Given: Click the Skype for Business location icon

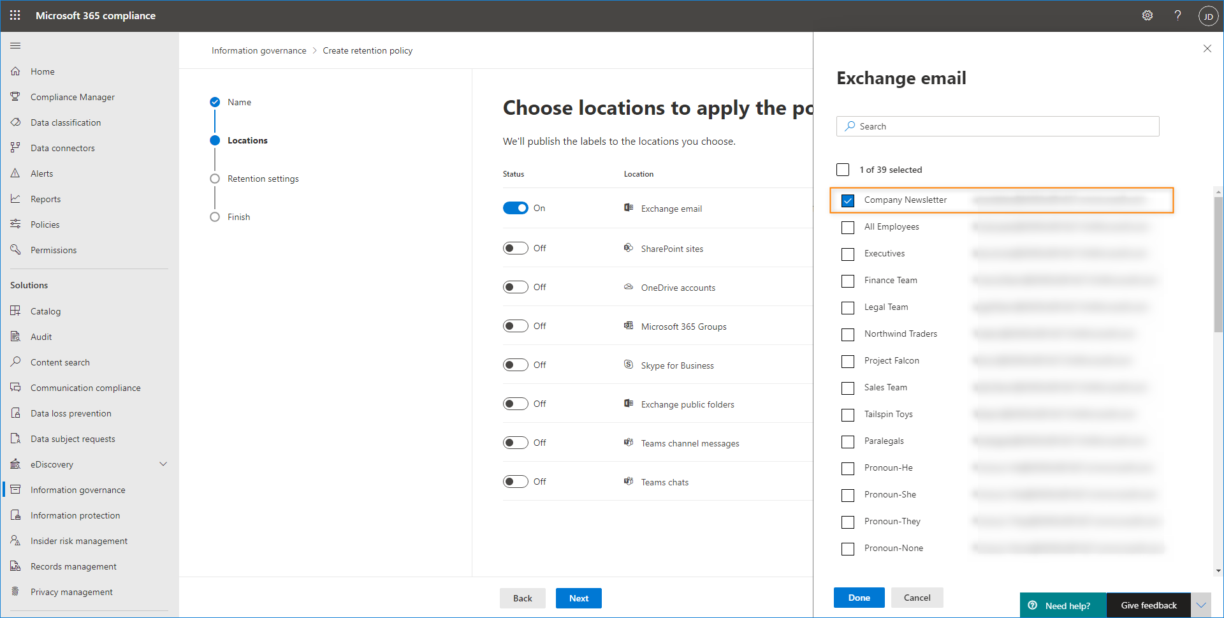Looking at the screenshot, I should click(x=629, y=364).
